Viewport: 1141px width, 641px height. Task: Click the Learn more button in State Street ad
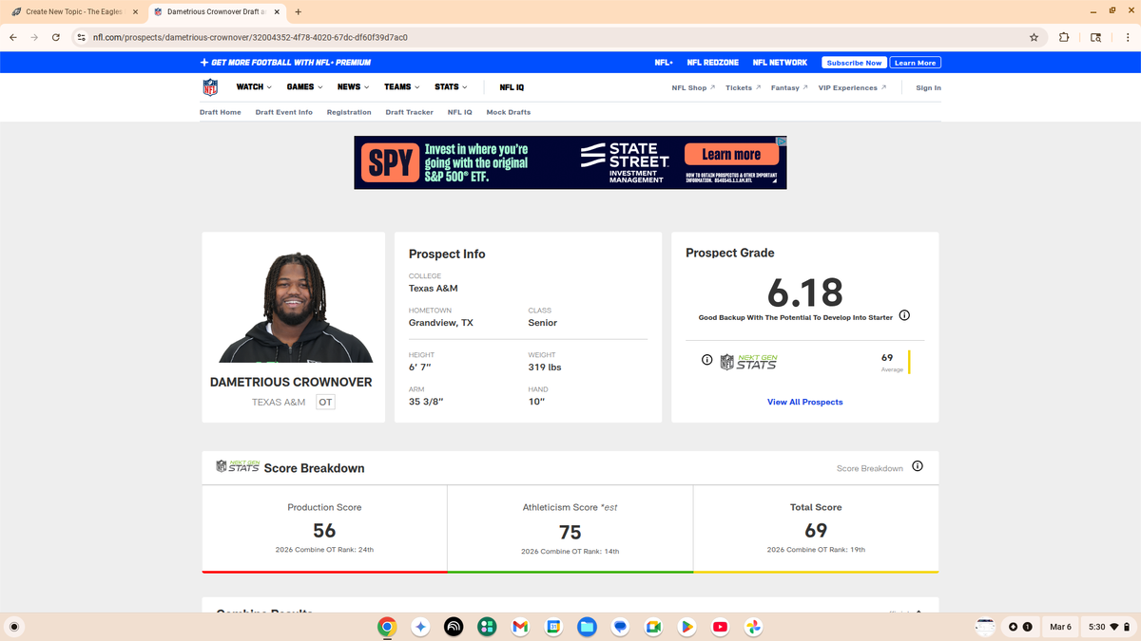coord(730,155)
